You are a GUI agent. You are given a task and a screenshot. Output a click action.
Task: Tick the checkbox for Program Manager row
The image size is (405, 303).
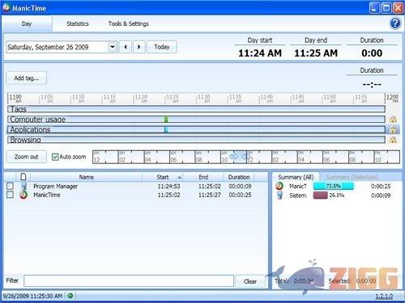[x=10, y=186]
